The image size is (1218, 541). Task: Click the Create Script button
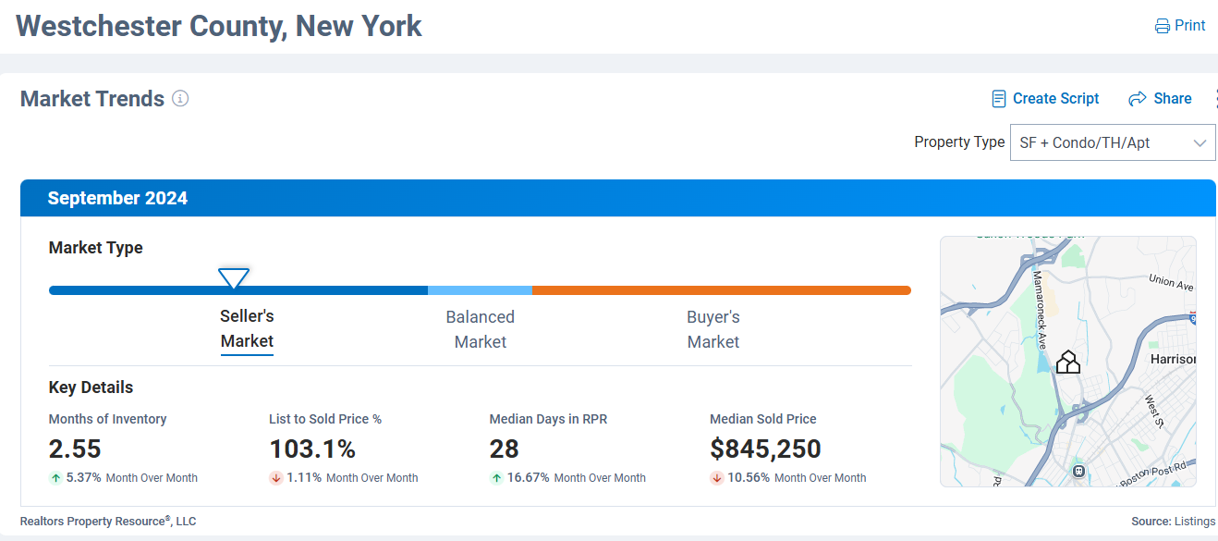(1045, 99)
